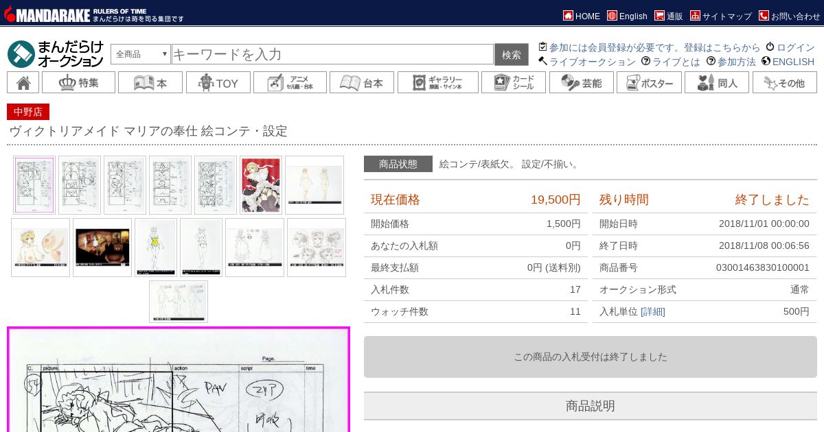Viewport: 824px width, 432px height.
Task: Click the auction item title text
Action: [148, 131]
